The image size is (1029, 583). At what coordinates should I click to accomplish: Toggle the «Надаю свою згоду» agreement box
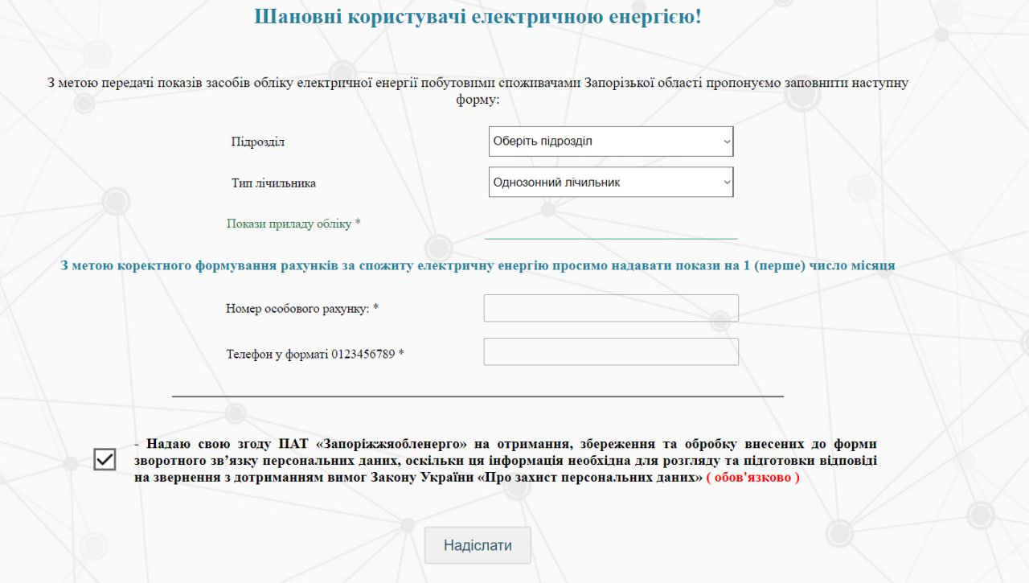click(105, 459)
